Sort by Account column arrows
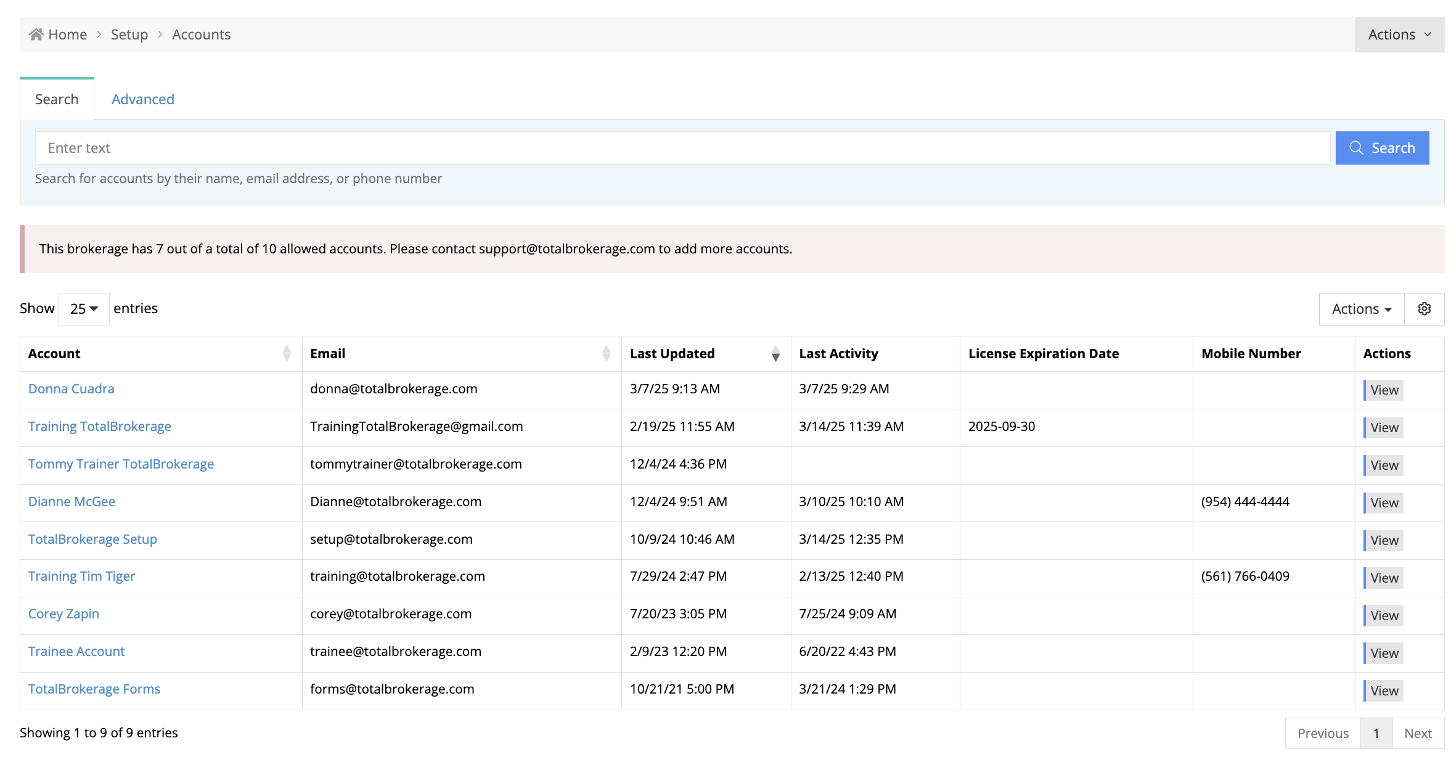Image resolution: width=1451 pixels, height=762 pixels. (287, 353)
